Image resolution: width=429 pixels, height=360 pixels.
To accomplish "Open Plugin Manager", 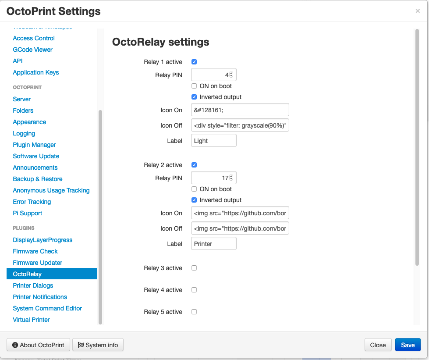I will [34, 145].
